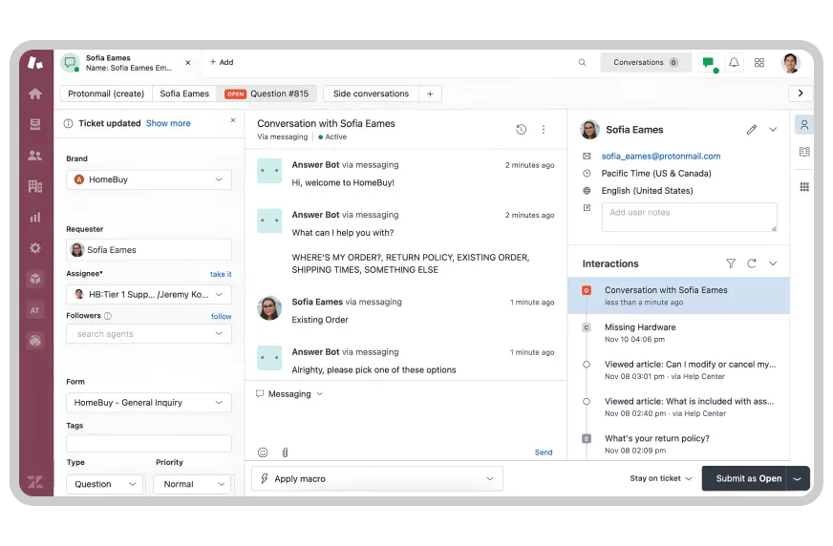Open Reporting bar chart icon in sidebar
The width and height of the screenshot is (833, 546).
(35, 217)
